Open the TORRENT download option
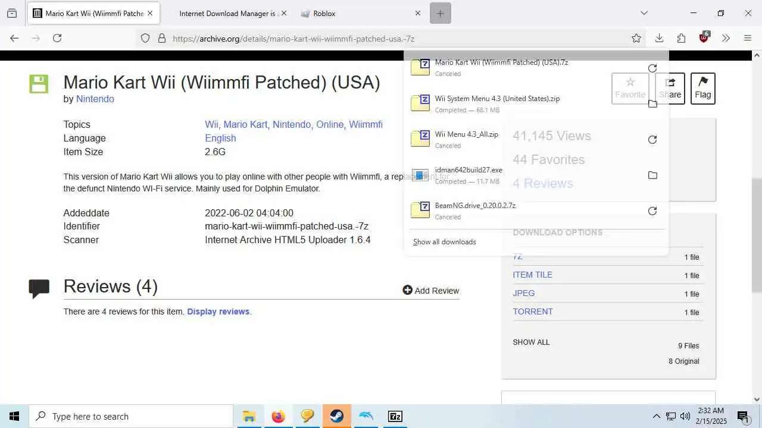 533,311
